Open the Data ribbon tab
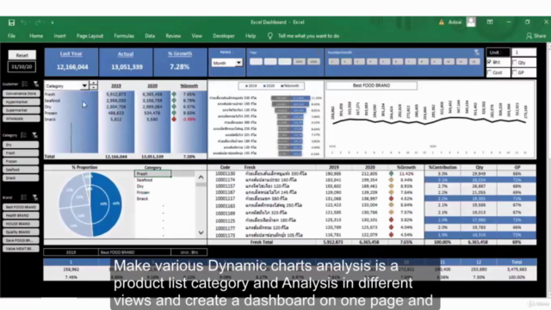551x310 pixels. pos(150,36)
